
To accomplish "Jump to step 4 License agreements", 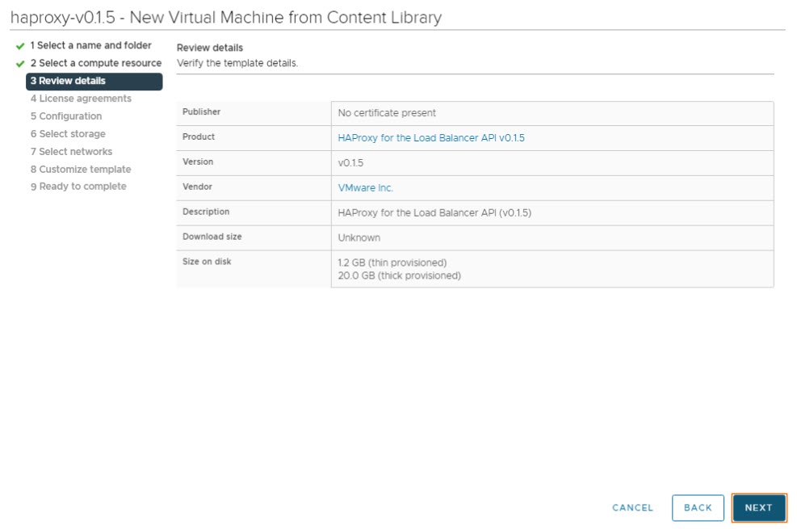I will click(x=81, y=99).
